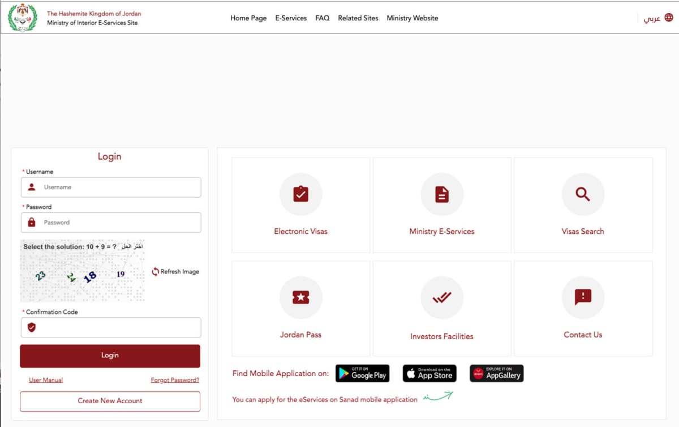Open Investors Facilities double-check icon

point(441,297)
